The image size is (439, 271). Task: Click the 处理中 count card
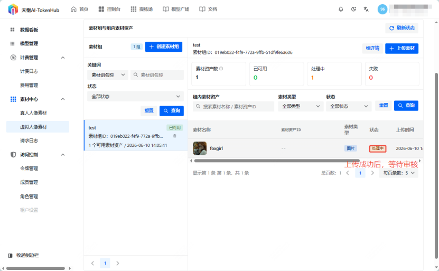click(x=334, y=74)
